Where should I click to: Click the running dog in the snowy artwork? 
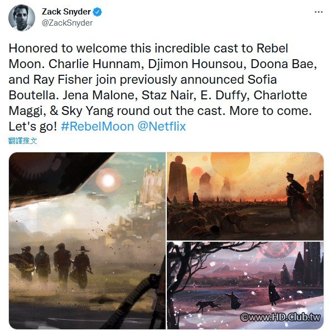[x=209, y=305]
